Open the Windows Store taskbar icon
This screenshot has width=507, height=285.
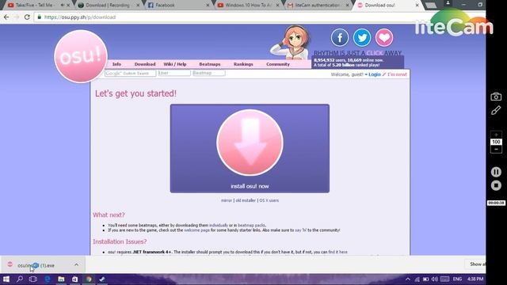(x=75, y=279)
